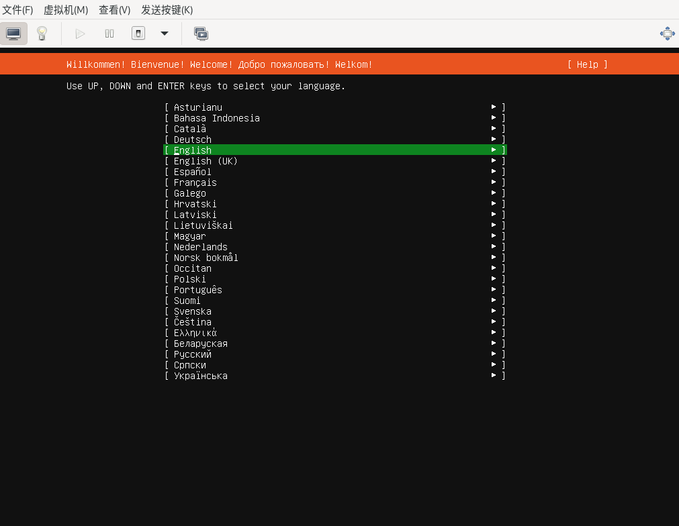Pick Українська at the list bottom

pos(200,376)
